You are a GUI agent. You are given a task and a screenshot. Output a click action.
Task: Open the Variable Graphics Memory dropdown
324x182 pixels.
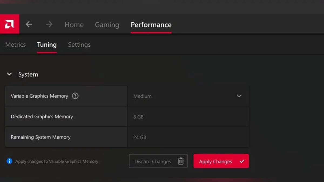point(188,96)
